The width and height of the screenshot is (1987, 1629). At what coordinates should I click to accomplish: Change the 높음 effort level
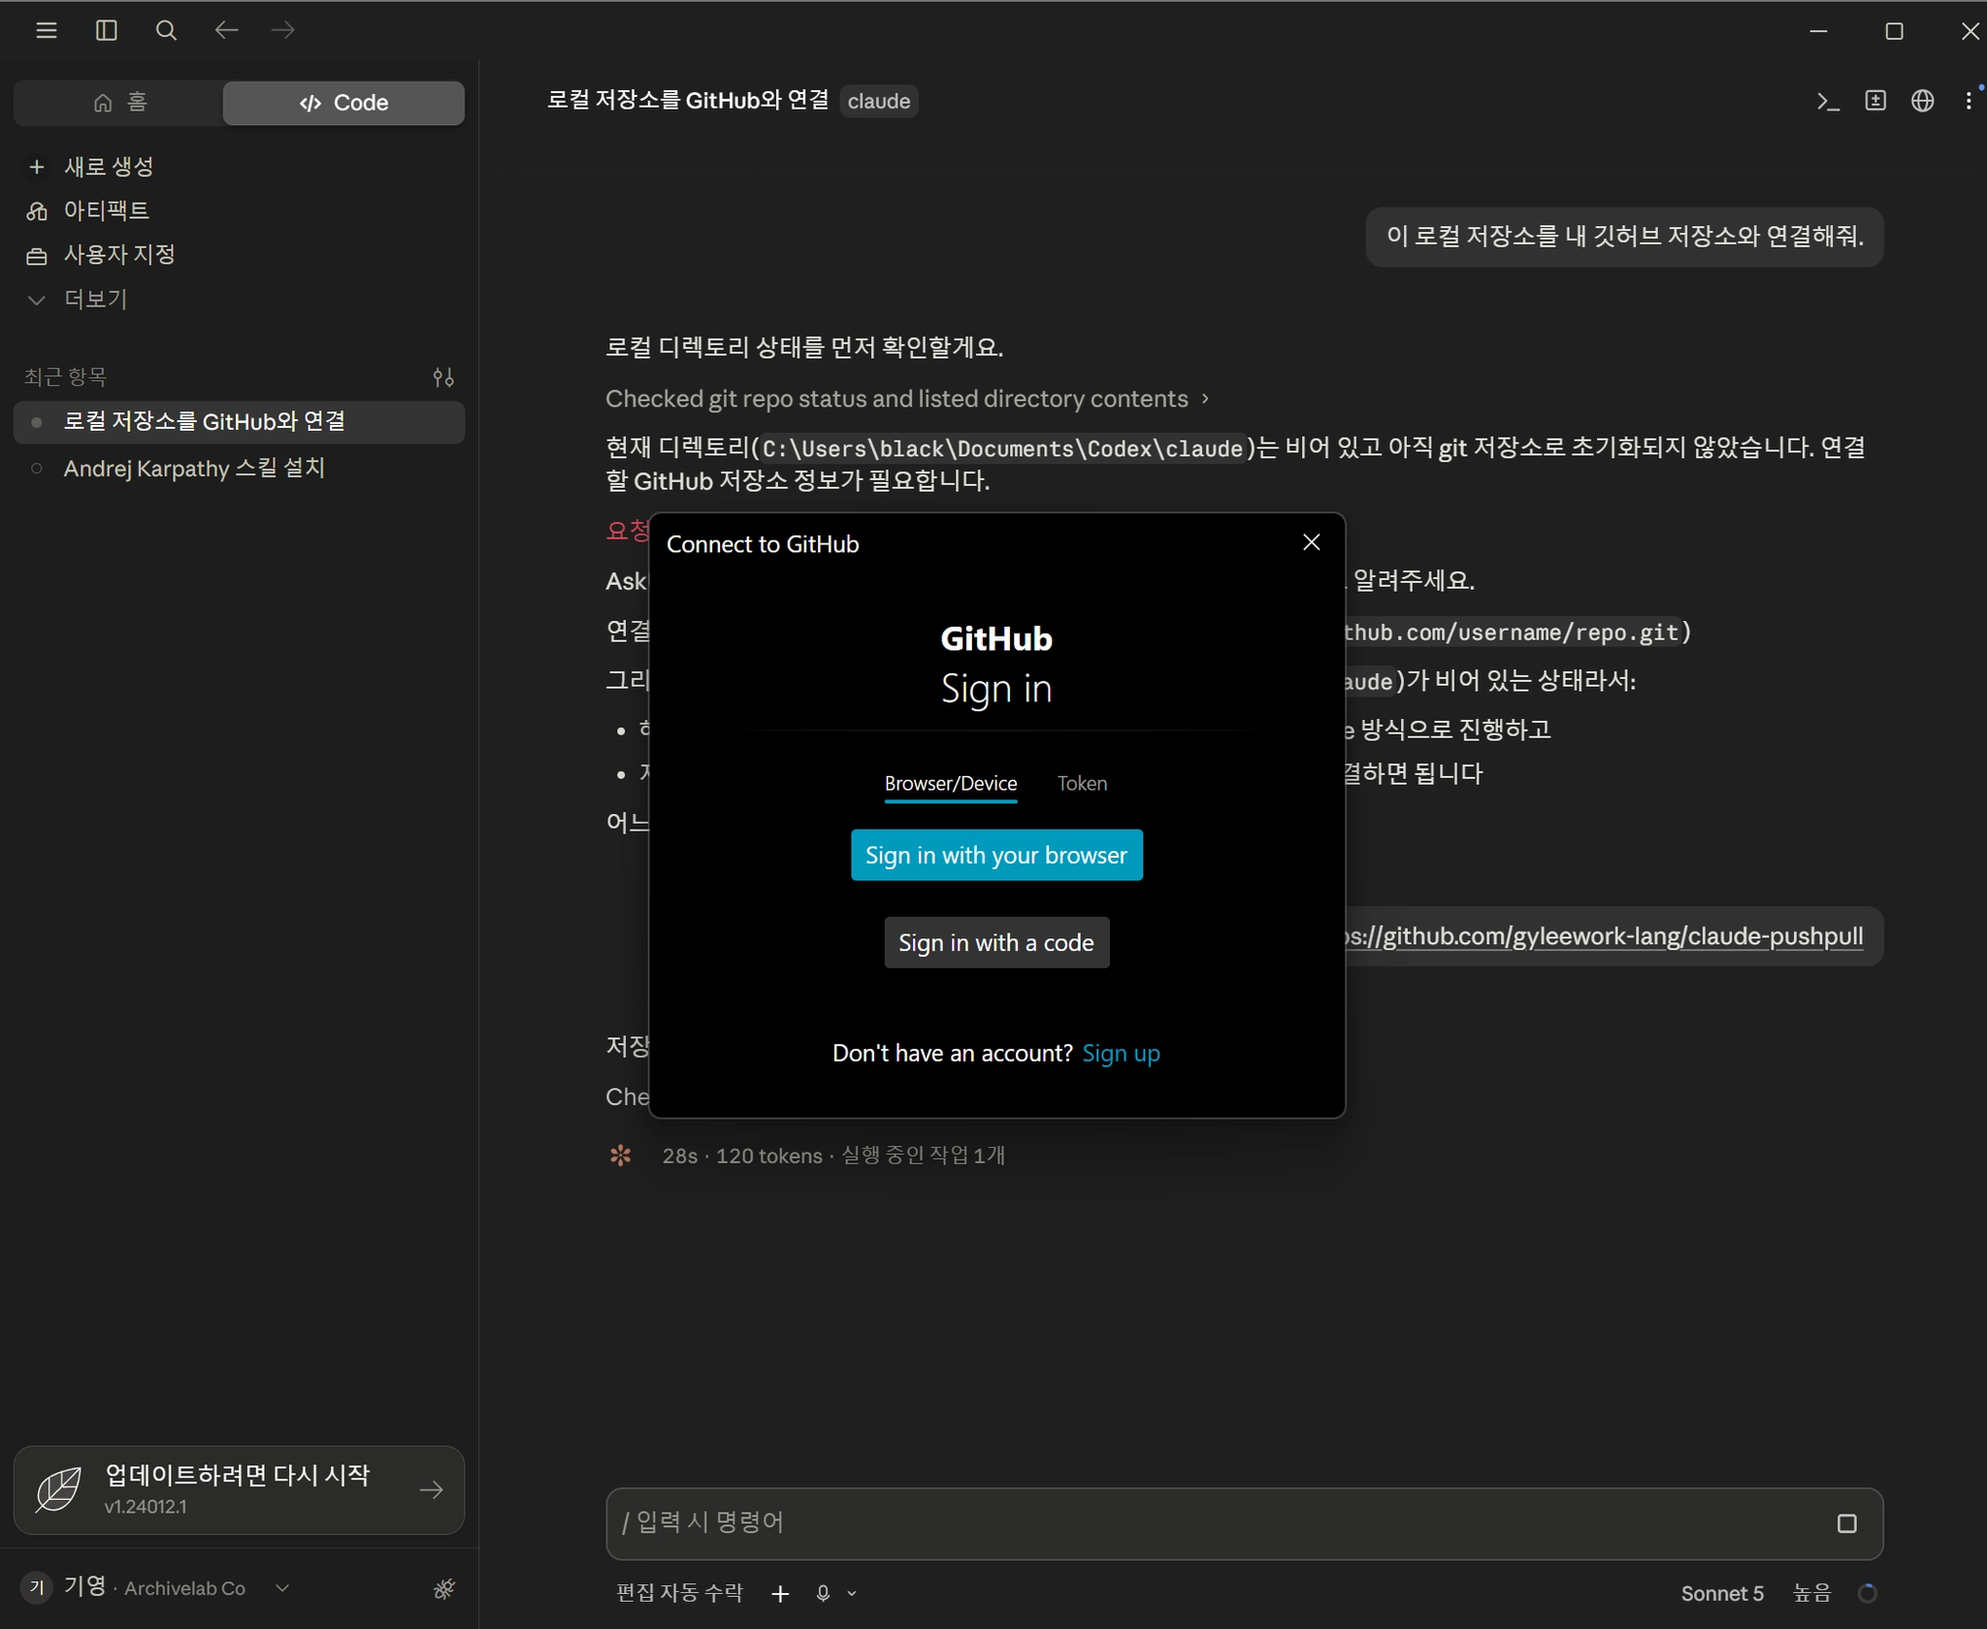(x=1811, y=1593)
